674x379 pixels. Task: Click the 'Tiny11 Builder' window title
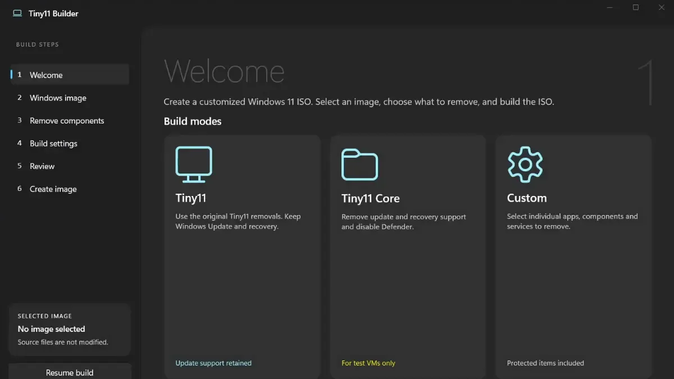(53, 13)
